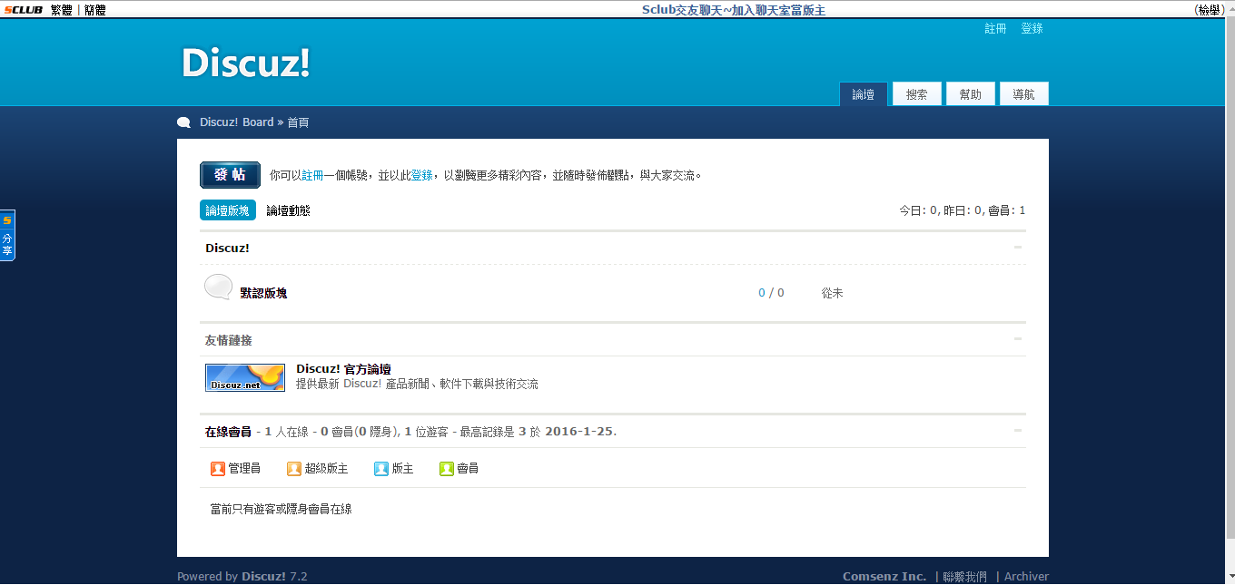Screen dimensions: 1235x585
Task: Switch to 繁體 traditional Chinese
Action: (61, 10)
